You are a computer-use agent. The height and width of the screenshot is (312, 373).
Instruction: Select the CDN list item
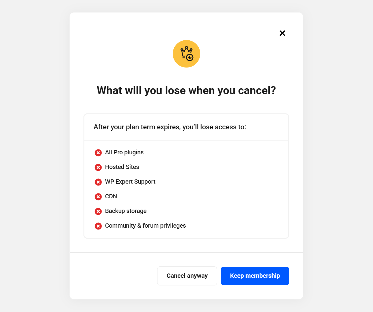(111, 196)
